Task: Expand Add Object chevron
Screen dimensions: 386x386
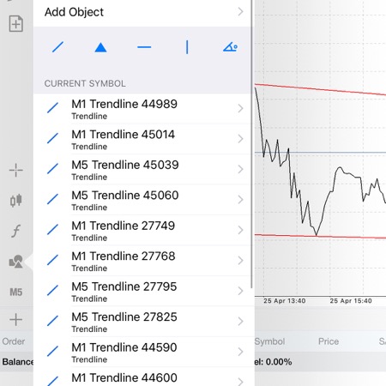Action: click(240, 12)
